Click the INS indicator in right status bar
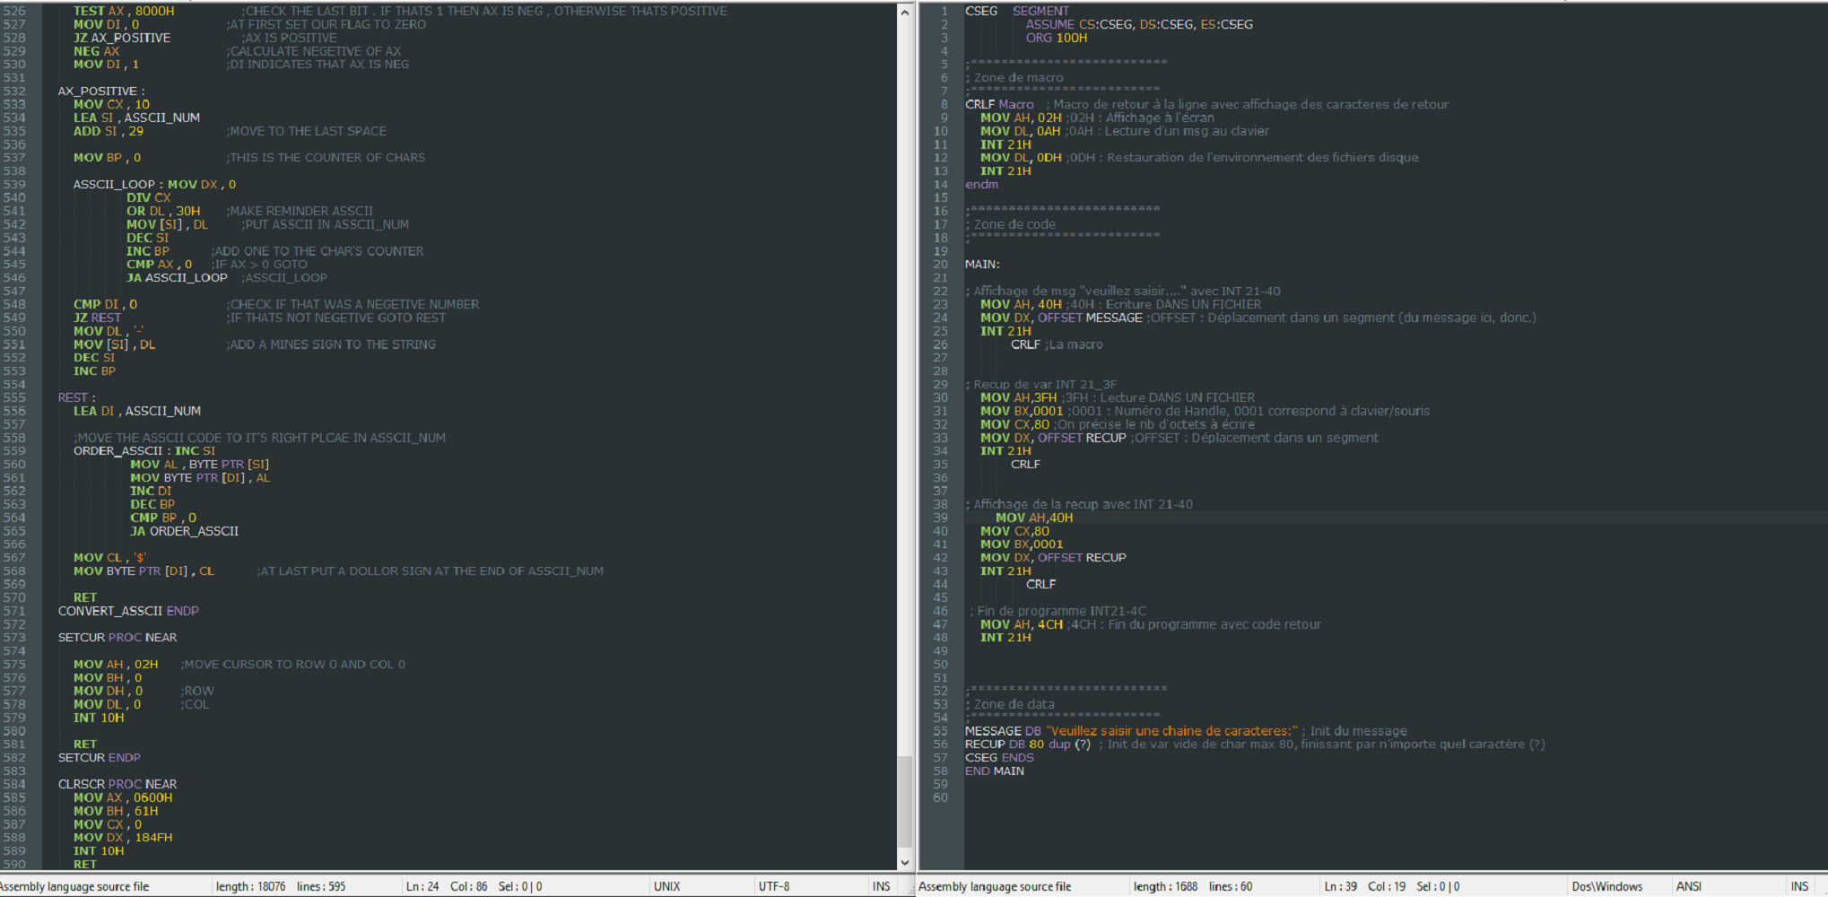Screen dimensions: 1828x897 1799,886
